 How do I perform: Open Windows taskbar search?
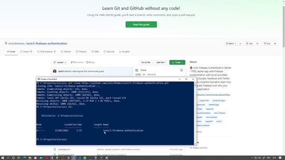click(x=8, y=158)
